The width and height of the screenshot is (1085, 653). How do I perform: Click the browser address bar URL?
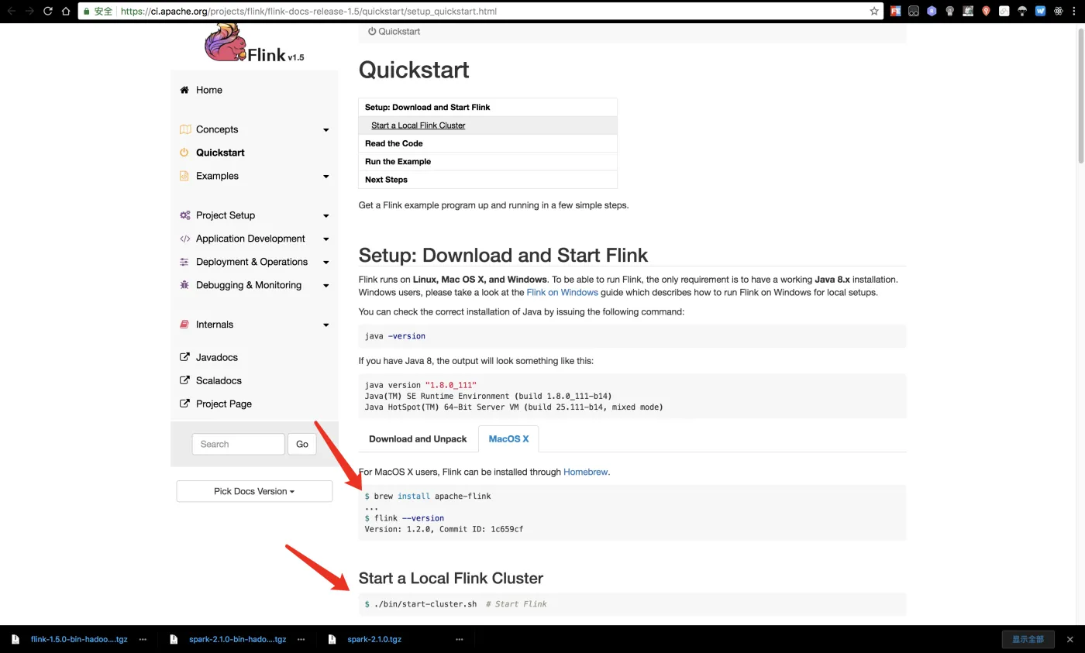coord(308,12)
